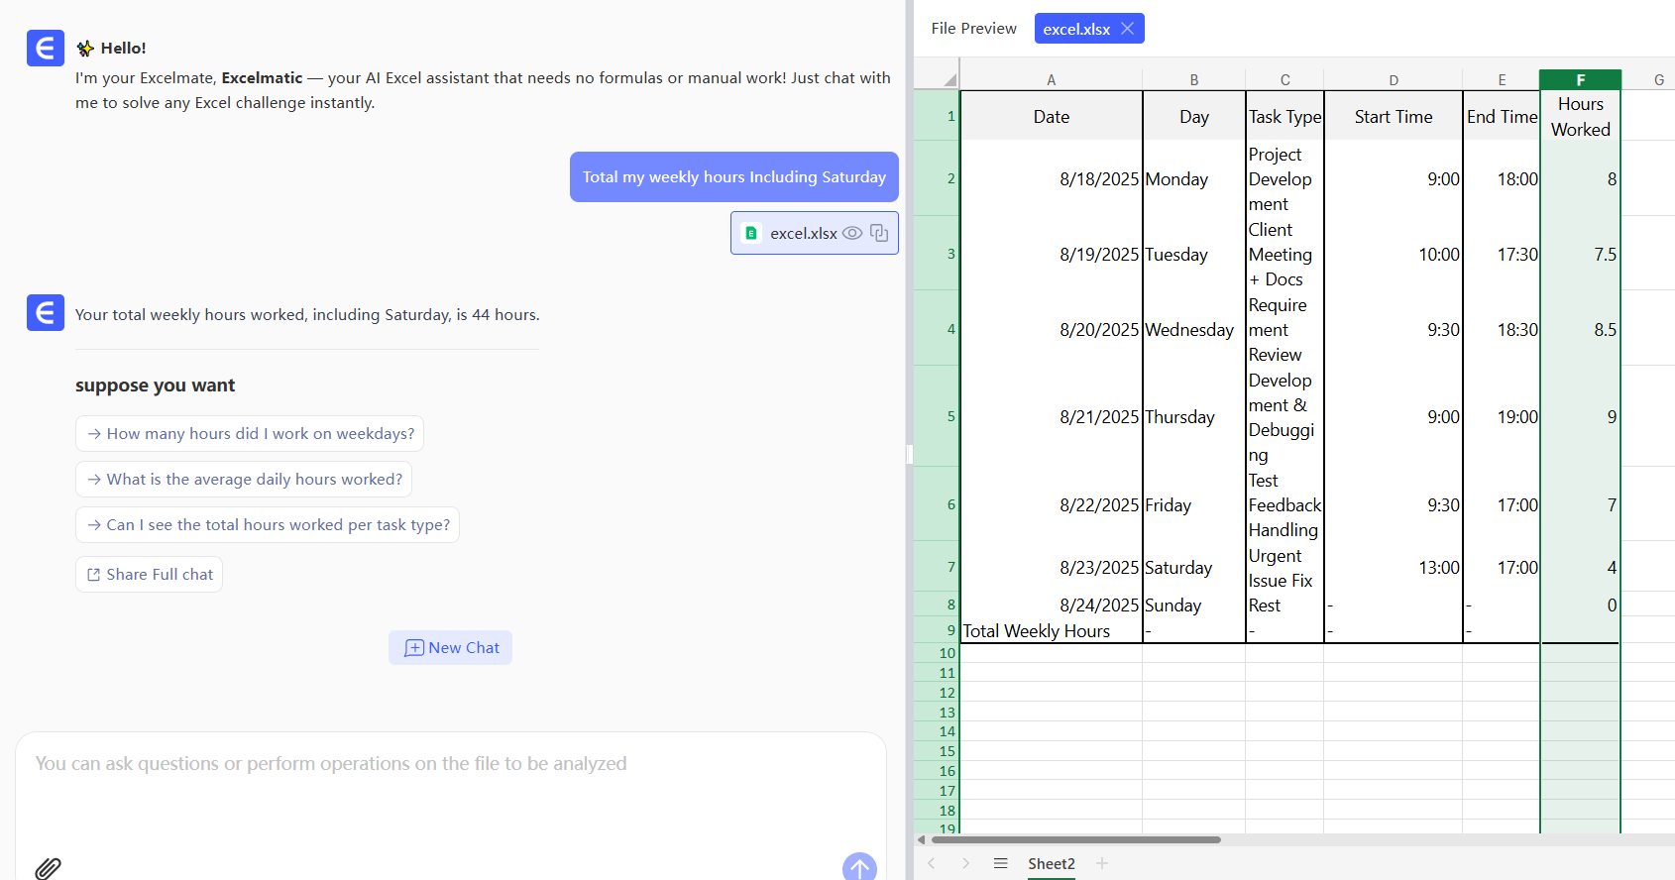
Task: Click the copy icon on excel.xlsx attachment
Action: pyautogui.click(x=879, y=233)
